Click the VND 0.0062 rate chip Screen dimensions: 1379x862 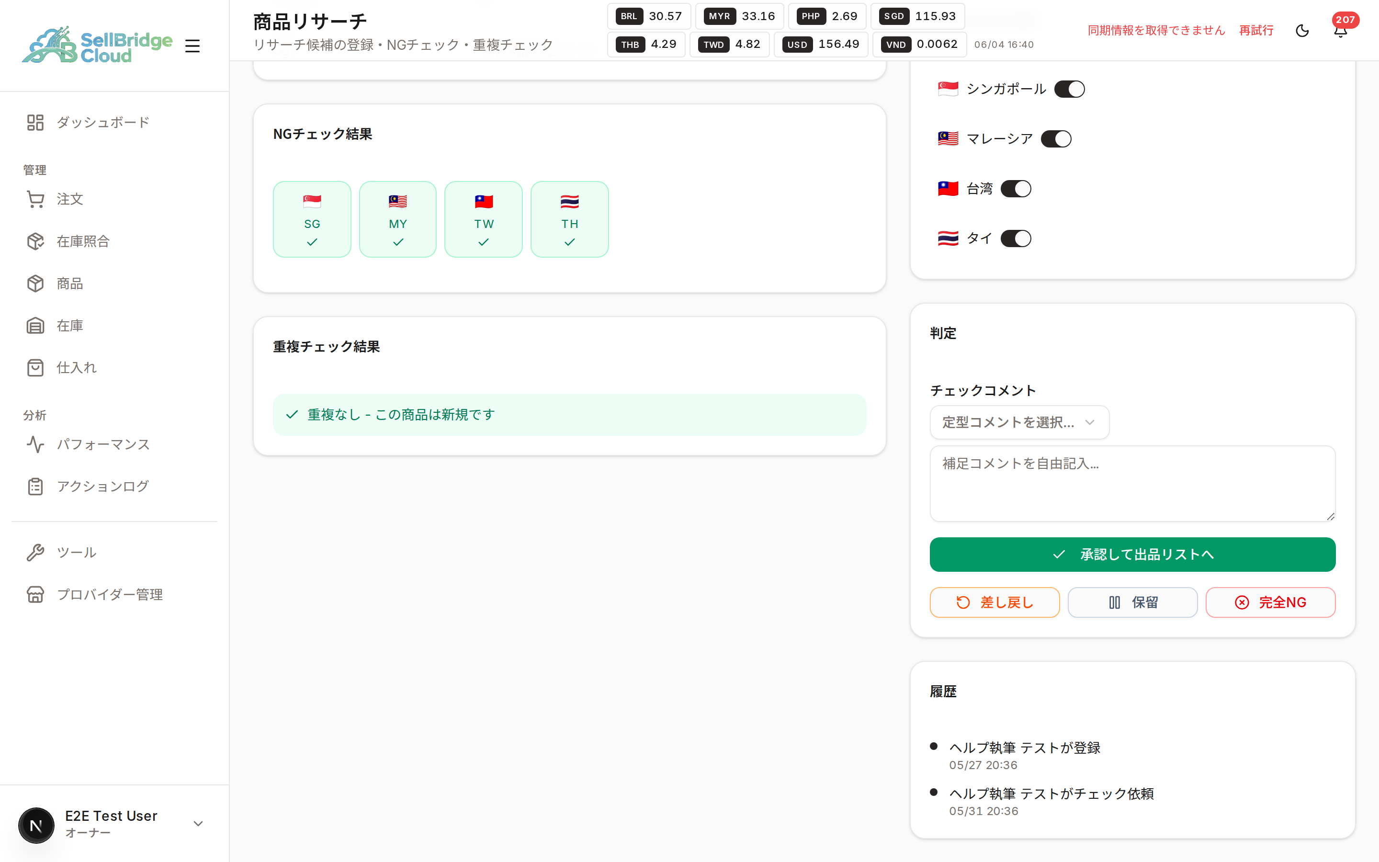tap(920, 45)
